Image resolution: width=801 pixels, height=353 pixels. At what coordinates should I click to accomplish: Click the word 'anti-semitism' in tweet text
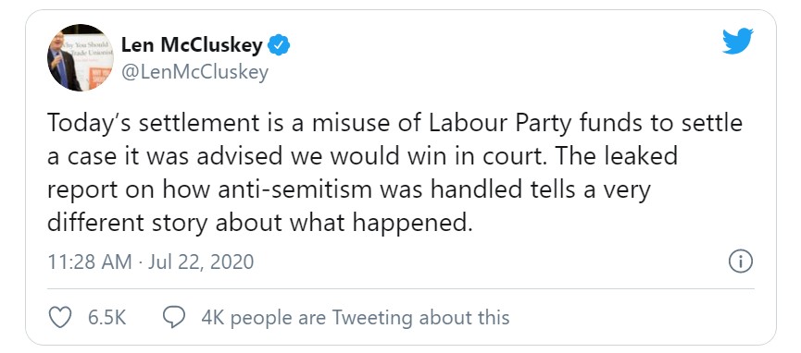coord(295,189)
